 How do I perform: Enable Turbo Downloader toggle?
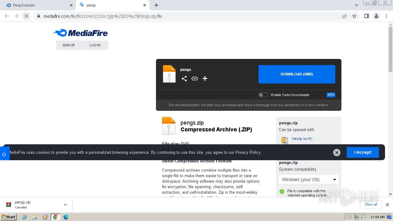[x=263, y=95]
